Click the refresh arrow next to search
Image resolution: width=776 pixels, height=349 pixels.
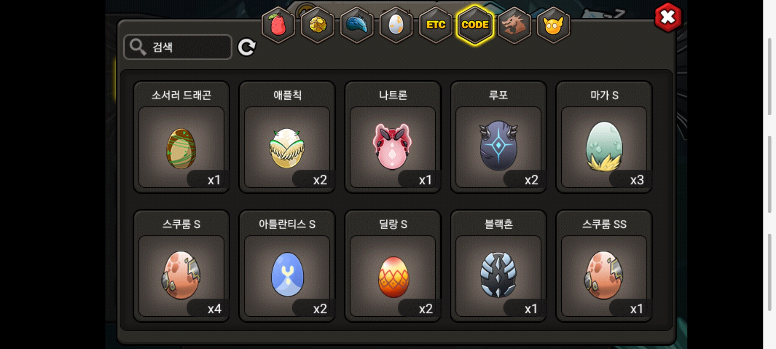247,48
